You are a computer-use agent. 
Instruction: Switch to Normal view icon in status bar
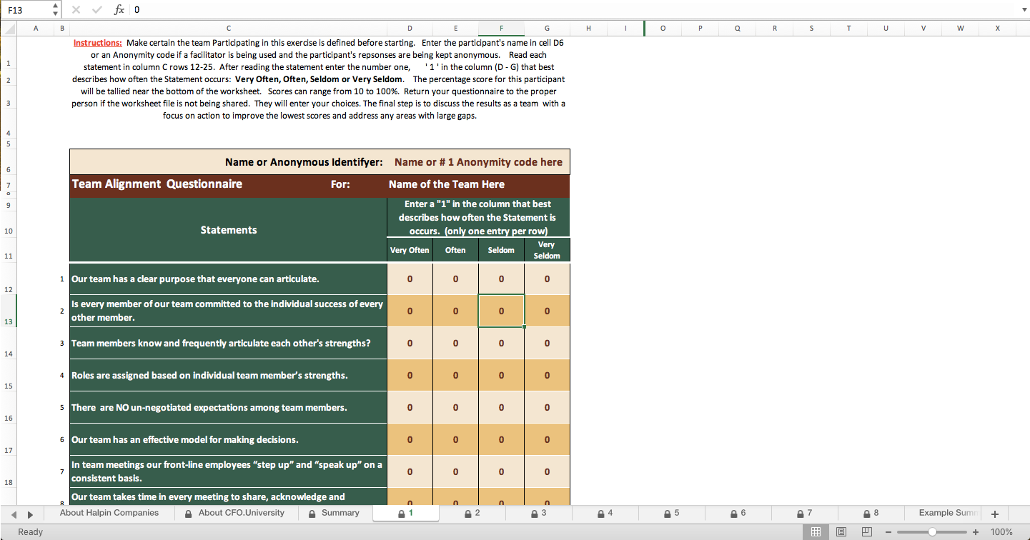[x=816, y=532]
